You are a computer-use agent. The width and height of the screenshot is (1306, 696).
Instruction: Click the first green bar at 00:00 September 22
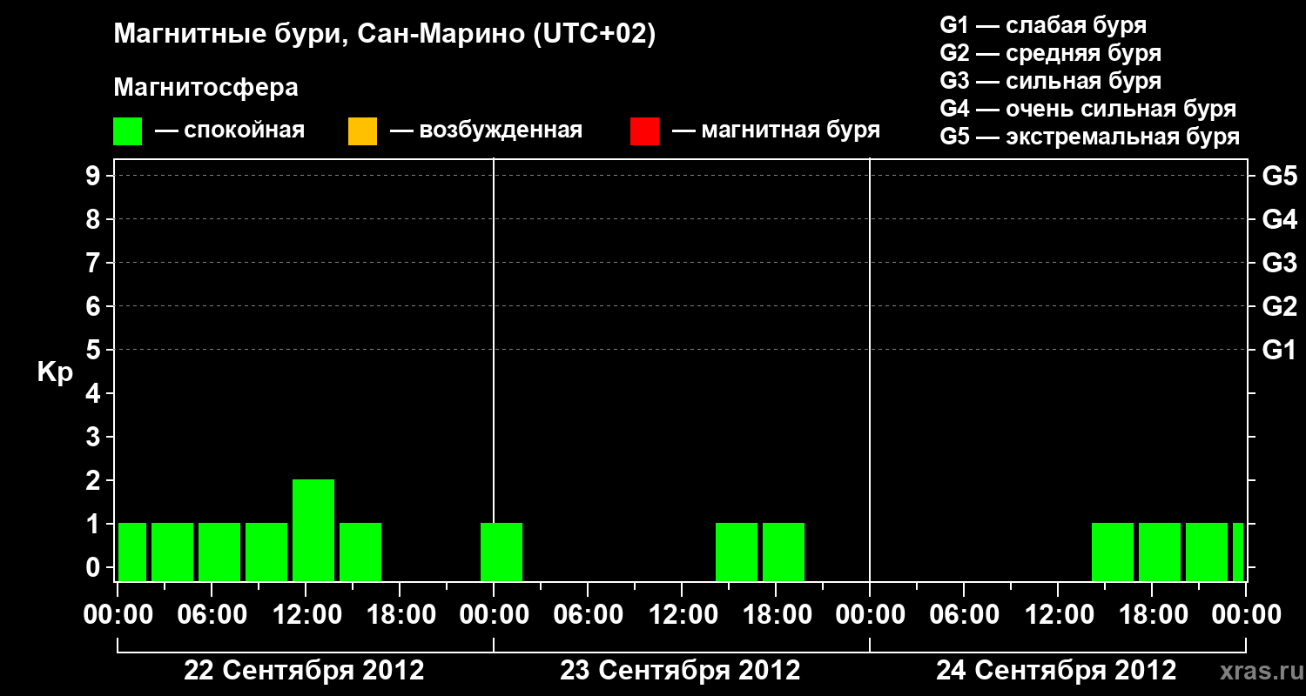[132, 552]
